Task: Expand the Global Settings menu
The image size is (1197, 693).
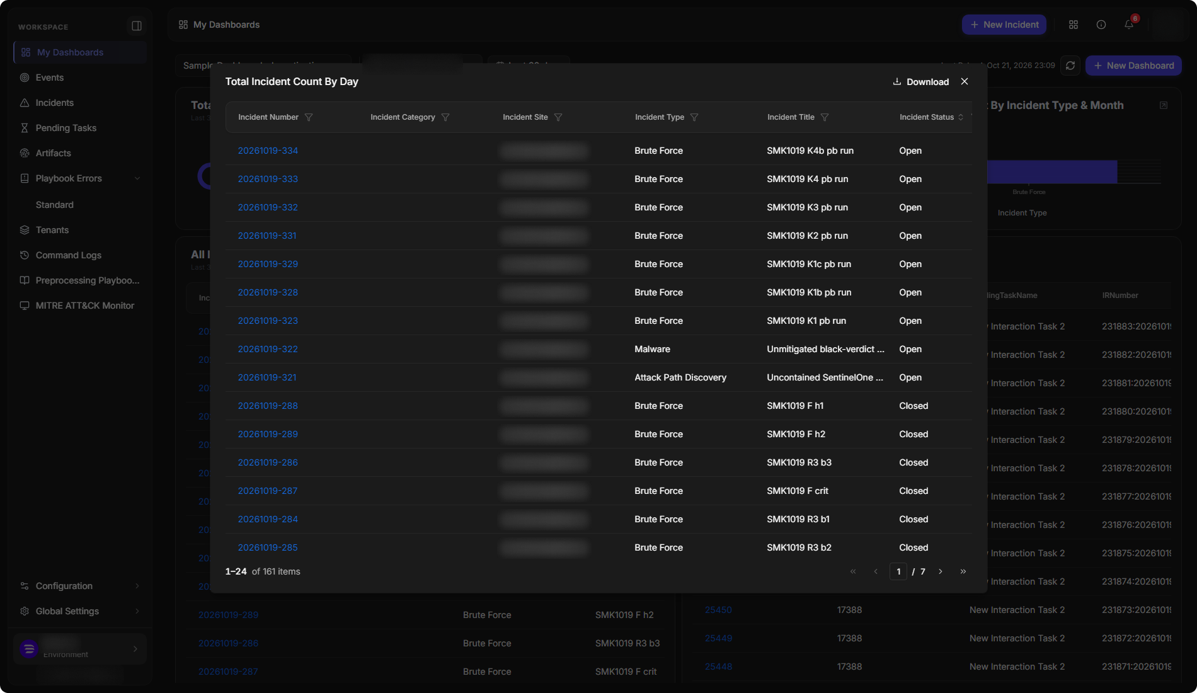Action: (79, 611)
